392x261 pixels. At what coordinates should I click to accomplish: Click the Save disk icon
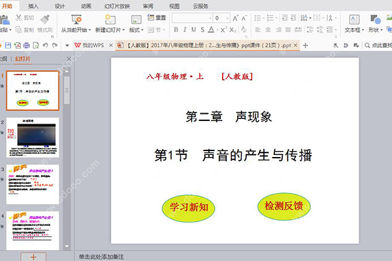point(8,45)
